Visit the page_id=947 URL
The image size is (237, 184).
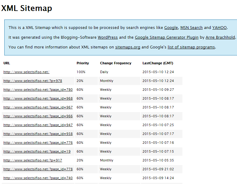(x=38, y=125)
